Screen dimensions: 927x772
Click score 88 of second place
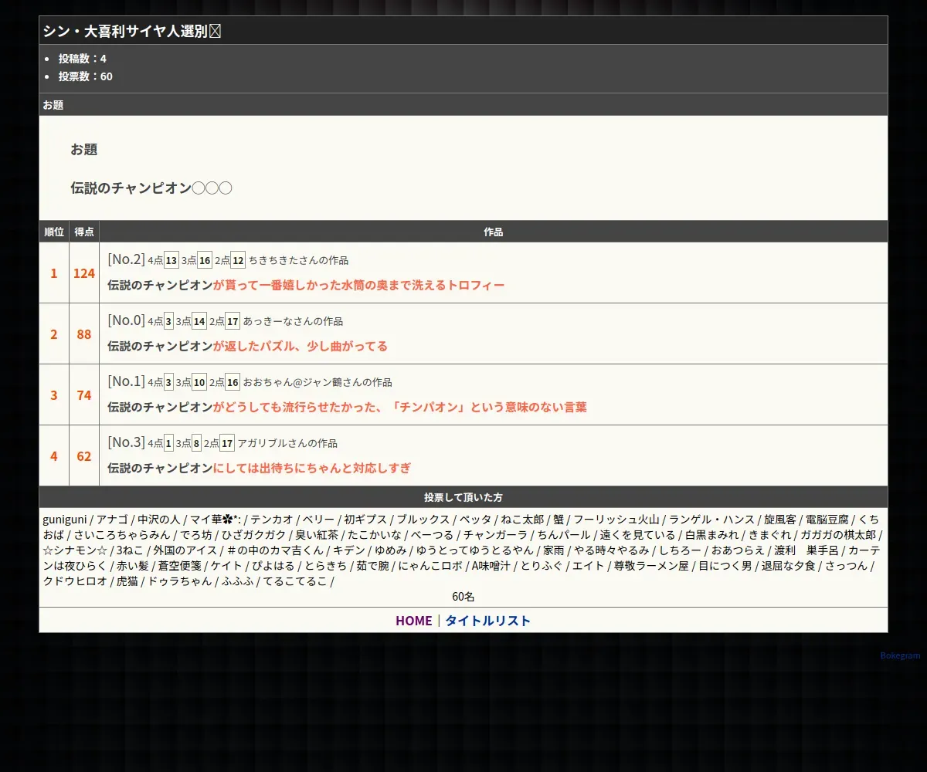pos(84,334)
